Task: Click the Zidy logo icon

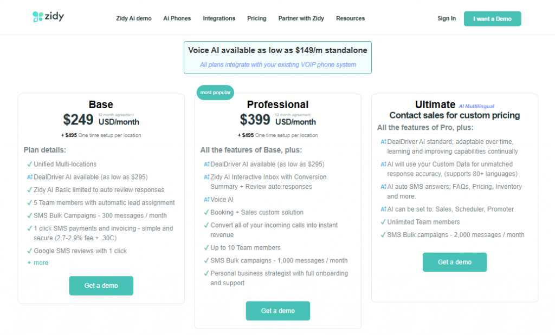Action: (37, 17)
